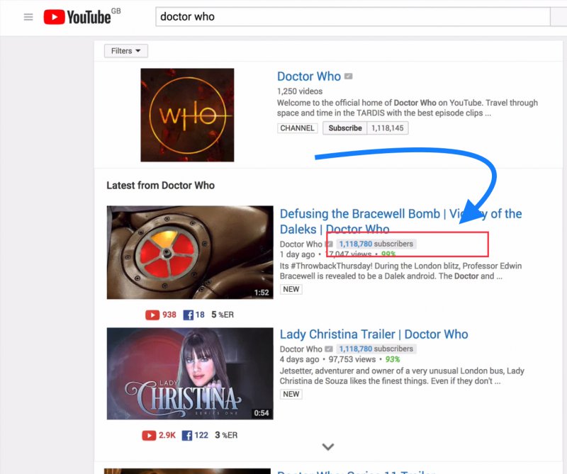This screenshot has width=567, height=474.
Task: Play the Bracewell Bomb video thumbnail
Action: (190, 252)
